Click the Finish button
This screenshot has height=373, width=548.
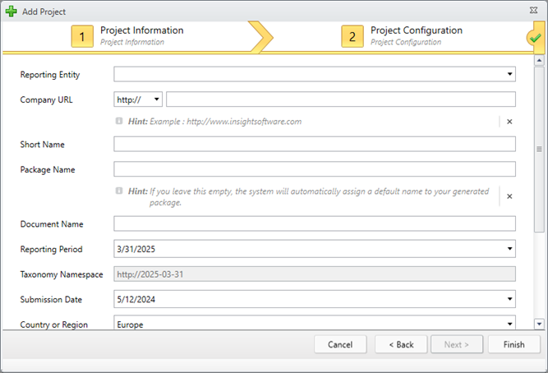click(514, 345)
